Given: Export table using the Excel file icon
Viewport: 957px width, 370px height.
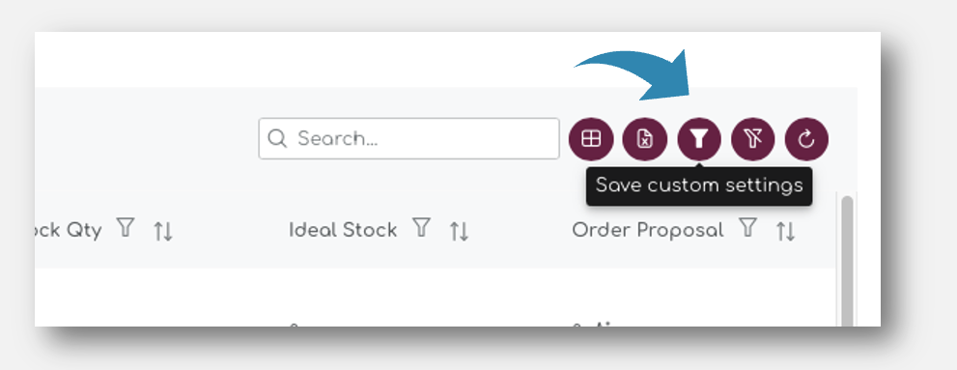Looking at the screenshot, I should point(644,139).
